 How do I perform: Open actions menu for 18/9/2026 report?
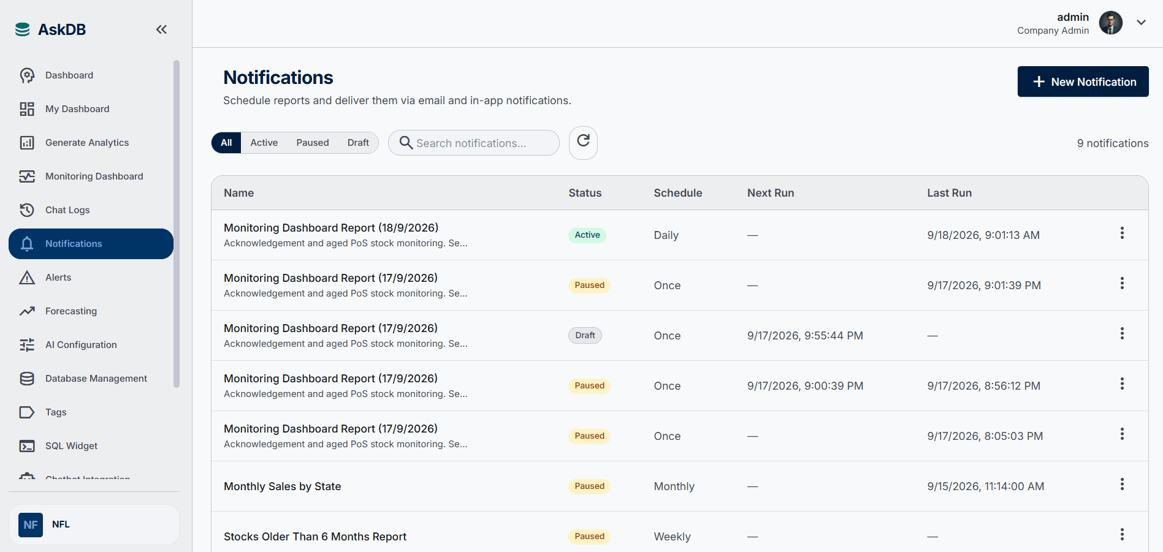point(1122,233)
